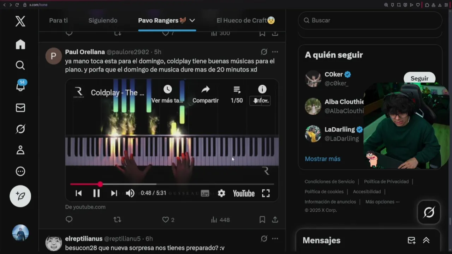Bookmark Paul Orellana's post
The image size is (452, 254).
(x=262, y=220)
